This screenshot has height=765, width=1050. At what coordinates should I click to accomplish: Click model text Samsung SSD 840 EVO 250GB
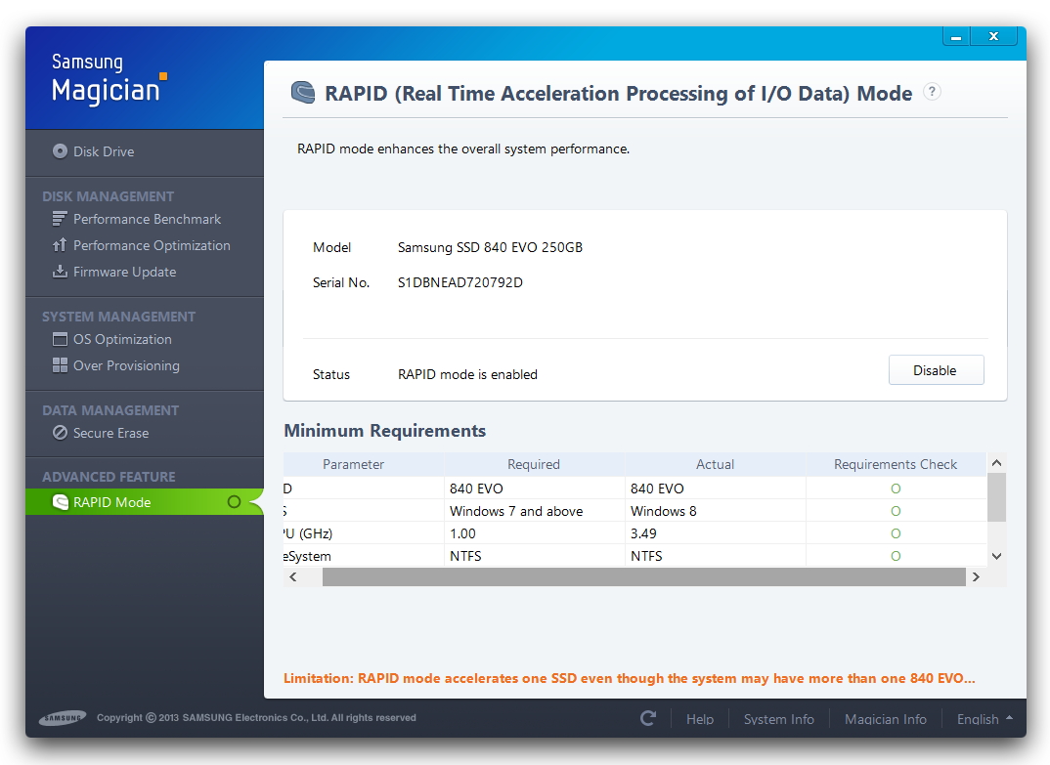(x=490, y=247)
